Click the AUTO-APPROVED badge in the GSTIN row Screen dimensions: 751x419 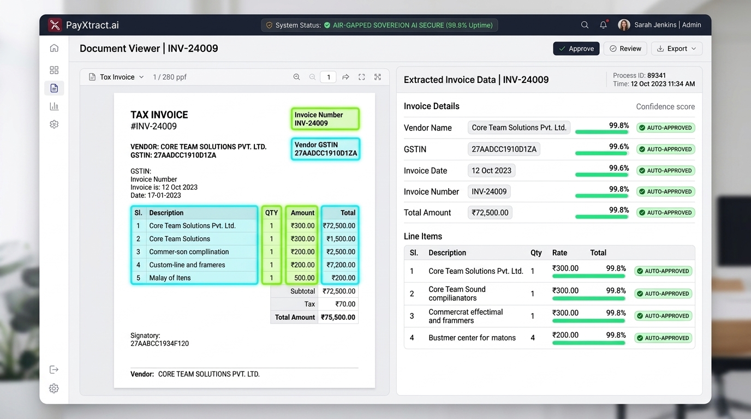click(665, 149)
